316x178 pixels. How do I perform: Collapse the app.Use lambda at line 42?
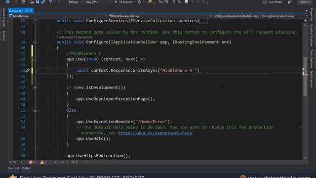[x=35, y=59]
